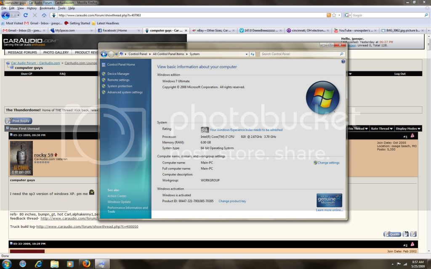431x269 pixels.
Task: Open Display Modes dropdown
Action: pyautogui.click(x=408, y=129)
